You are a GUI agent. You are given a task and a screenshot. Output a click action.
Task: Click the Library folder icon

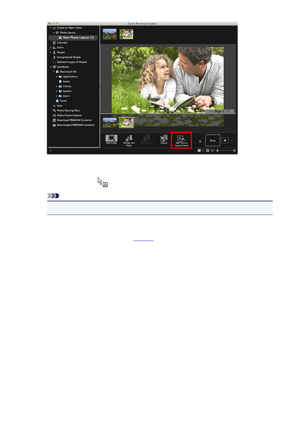pos(60,86)
